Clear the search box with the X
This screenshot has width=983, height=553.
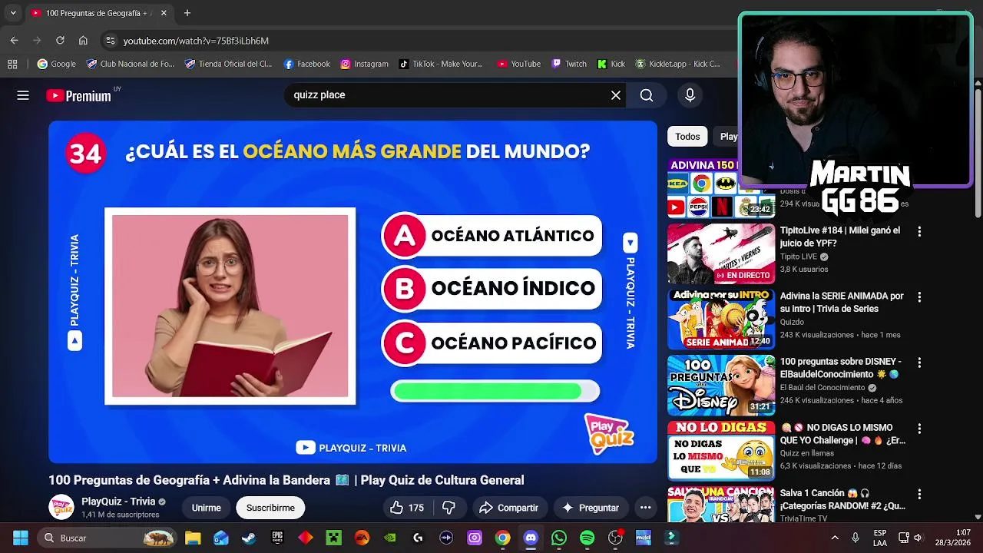click(616, 95)
